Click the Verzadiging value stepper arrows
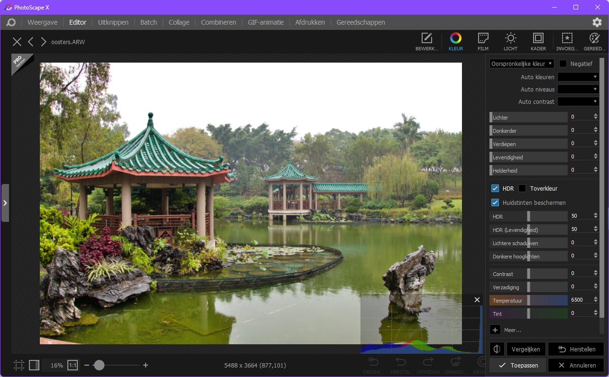The image size is (609, 377). click(596, 286)
